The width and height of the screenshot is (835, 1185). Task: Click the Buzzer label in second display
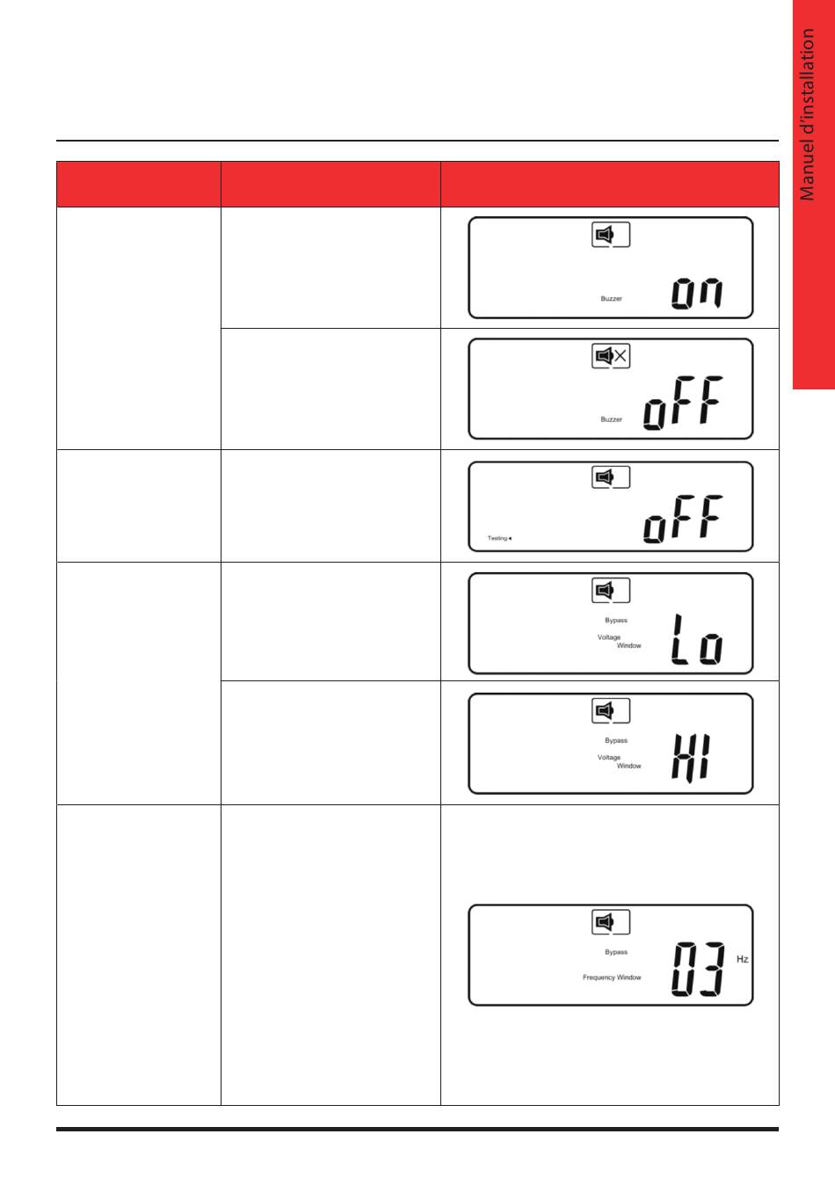click(x=612, y=419)
